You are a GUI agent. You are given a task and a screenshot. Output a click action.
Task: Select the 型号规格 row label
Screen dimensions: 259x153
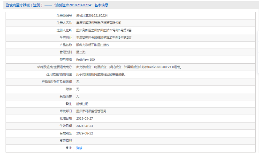66,59
